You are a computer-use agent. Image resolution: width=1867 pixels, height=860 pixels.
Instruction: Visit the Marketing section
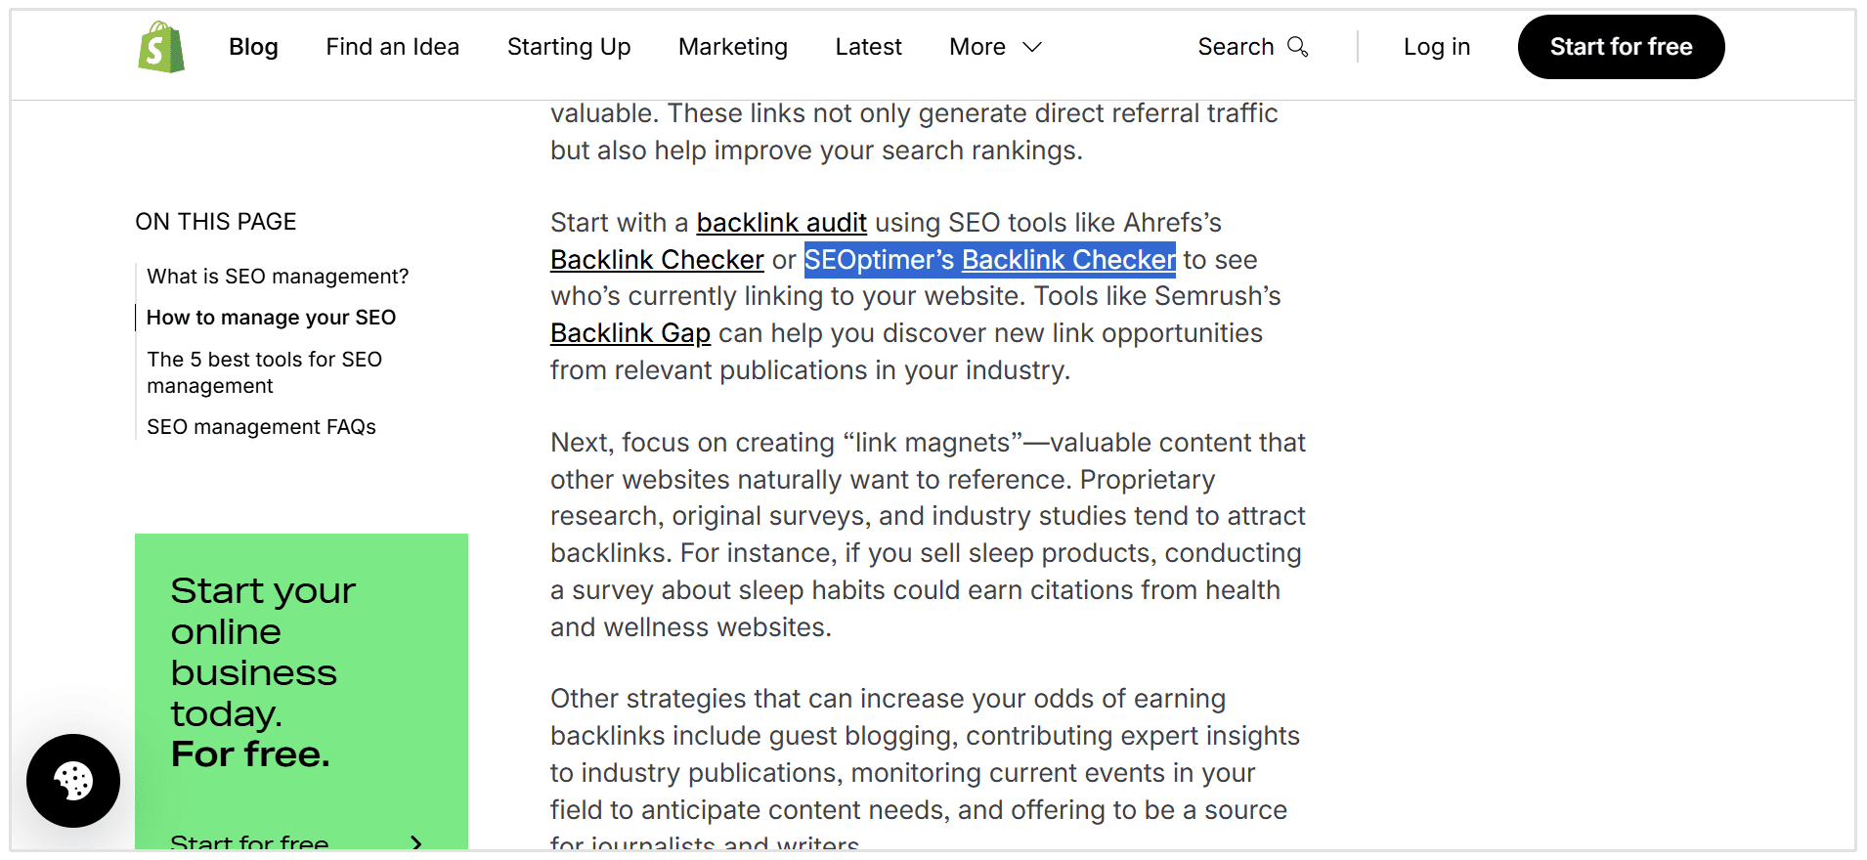click(x=732, y=46)
